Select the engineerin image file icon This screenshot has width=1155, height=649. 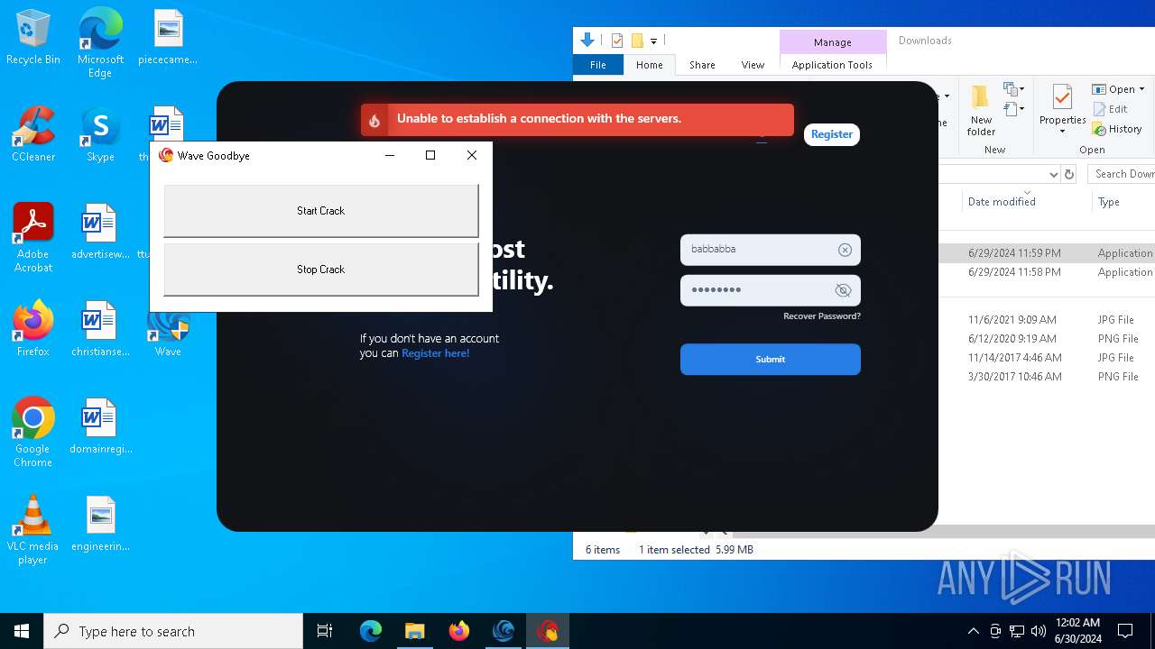point(100,525)
